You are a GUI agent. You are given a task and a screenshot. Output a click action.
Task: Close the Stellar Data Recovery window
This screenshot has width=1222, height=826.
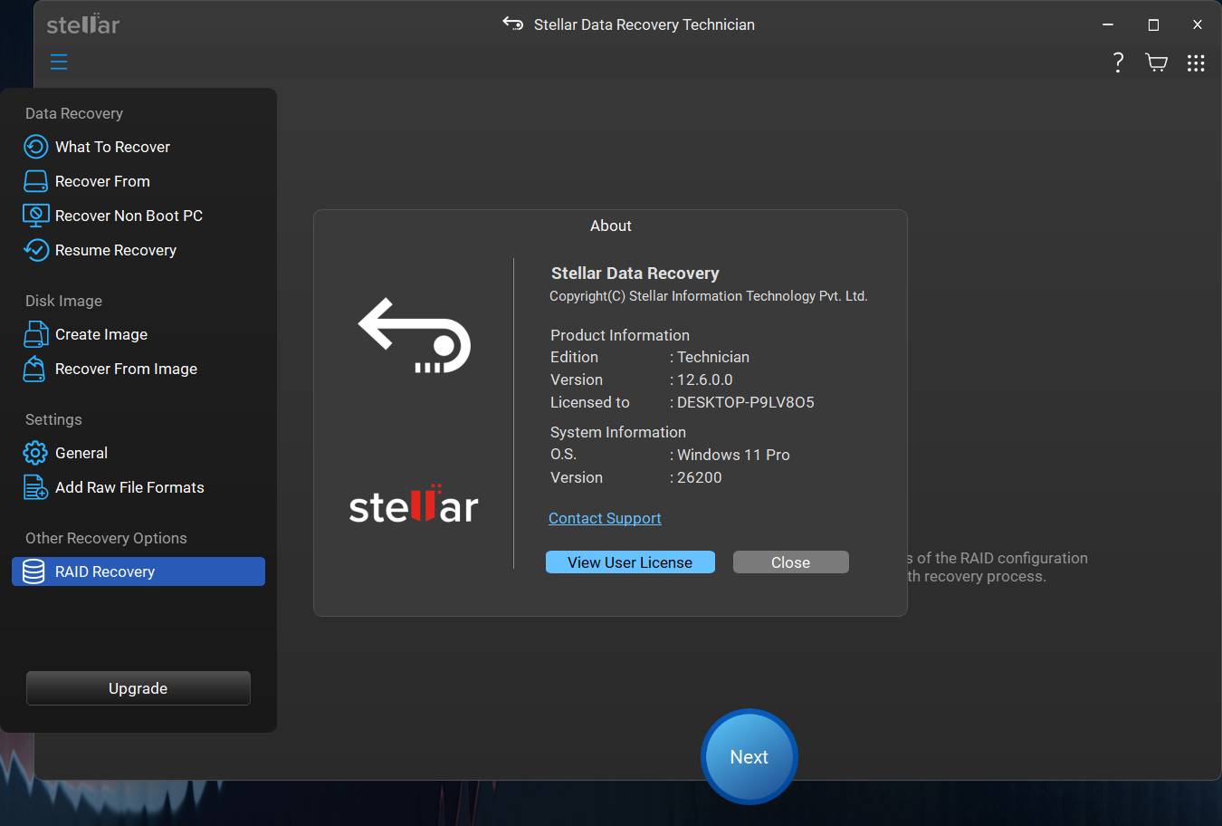(1198, 24)
